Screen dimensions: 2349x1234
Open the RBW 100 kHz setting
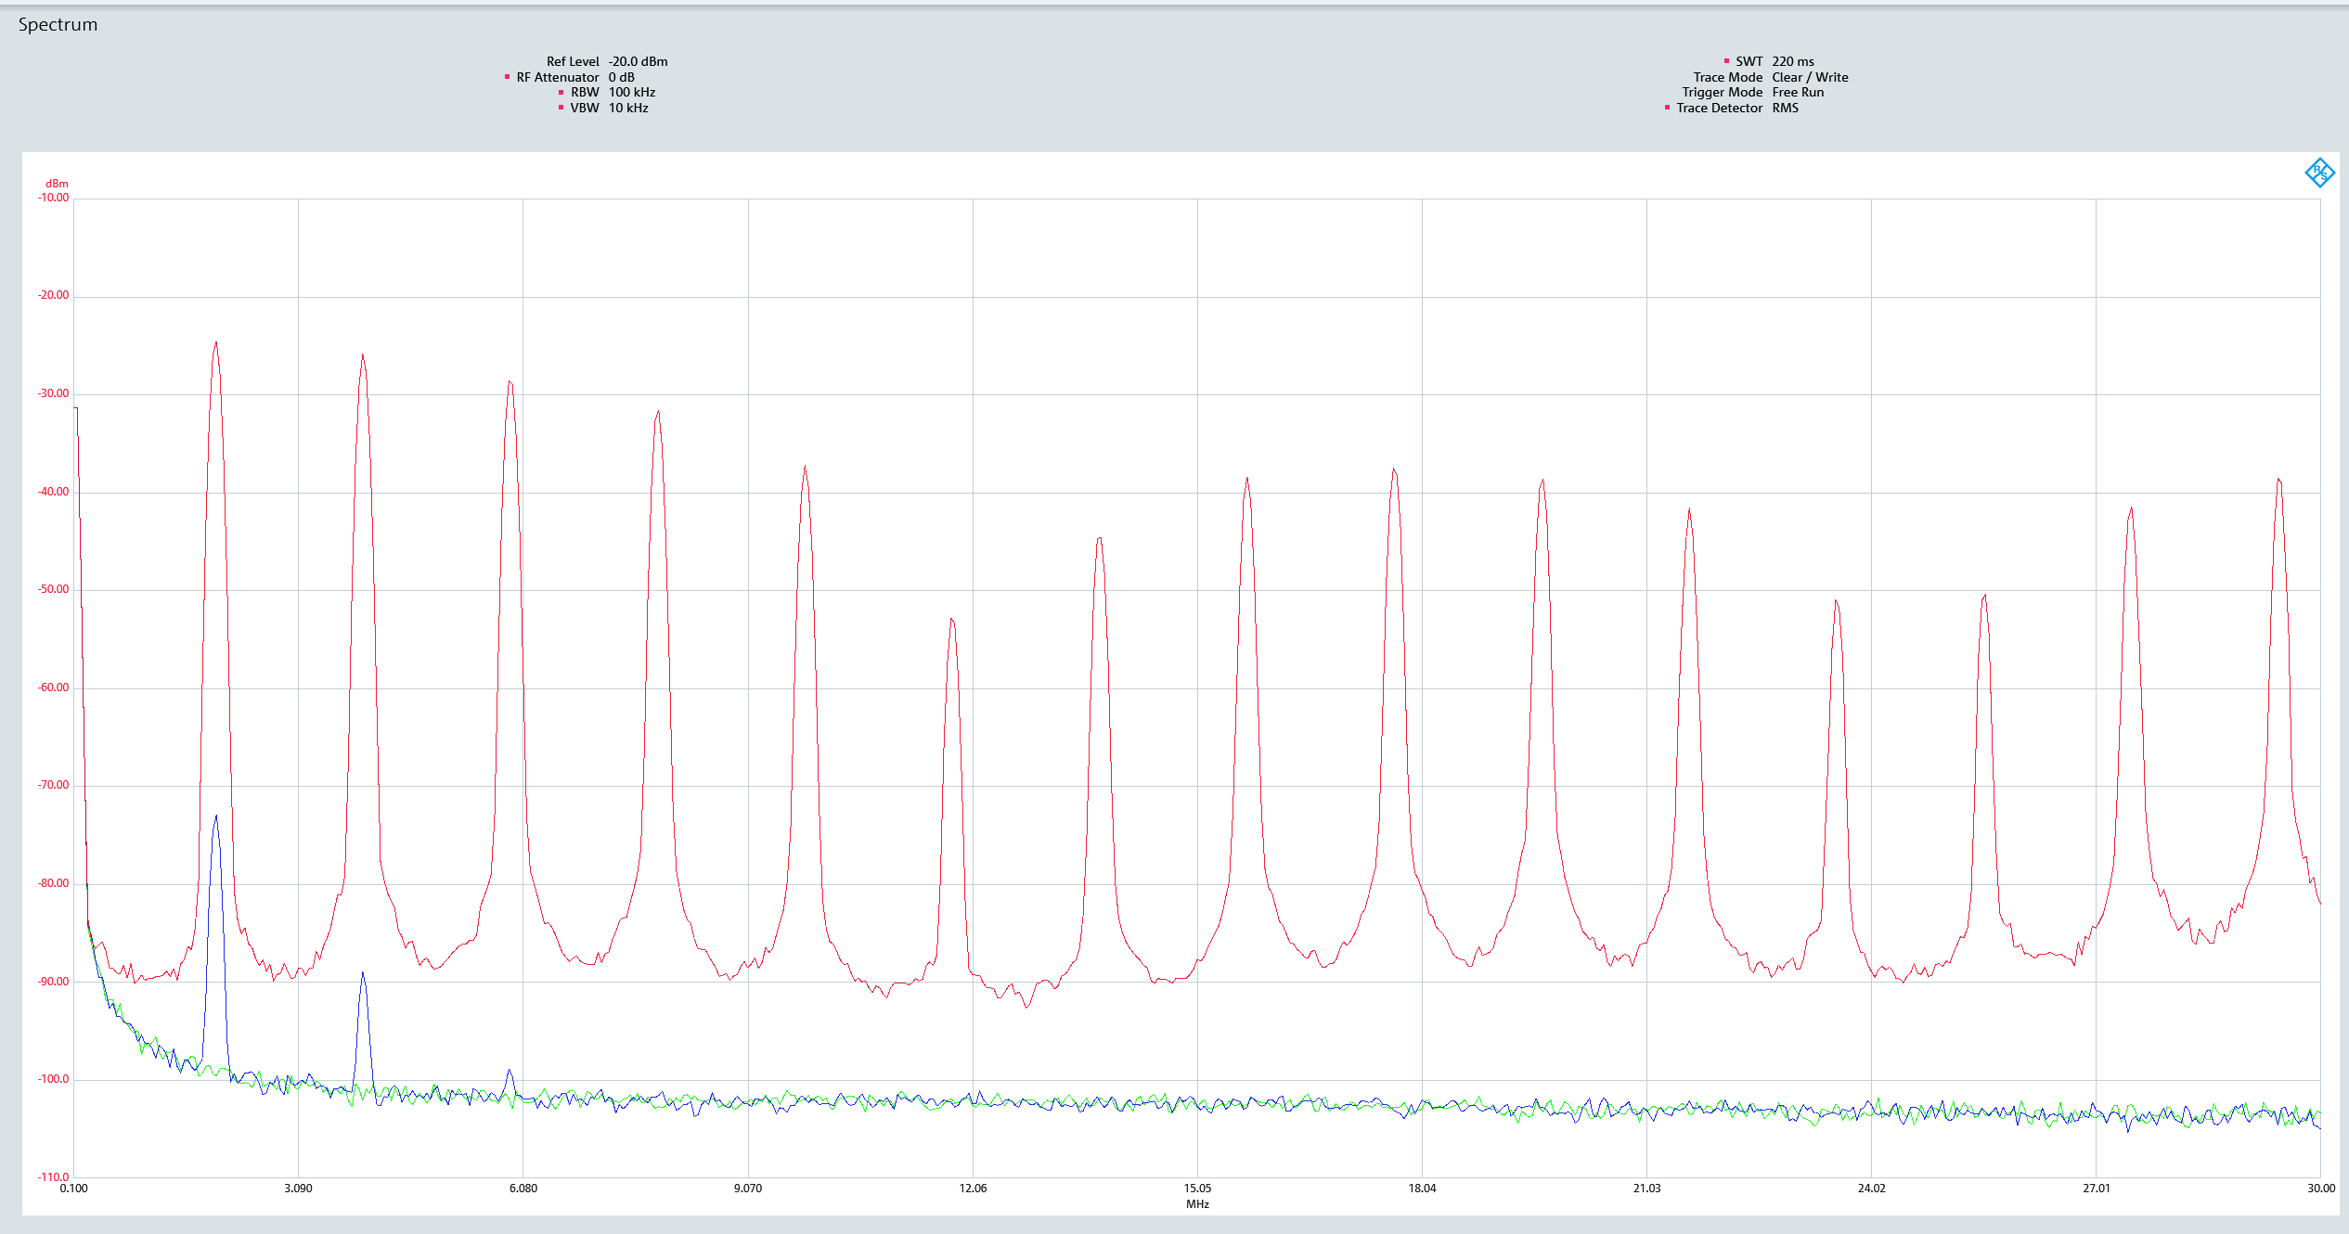click(x=631, y=92)
